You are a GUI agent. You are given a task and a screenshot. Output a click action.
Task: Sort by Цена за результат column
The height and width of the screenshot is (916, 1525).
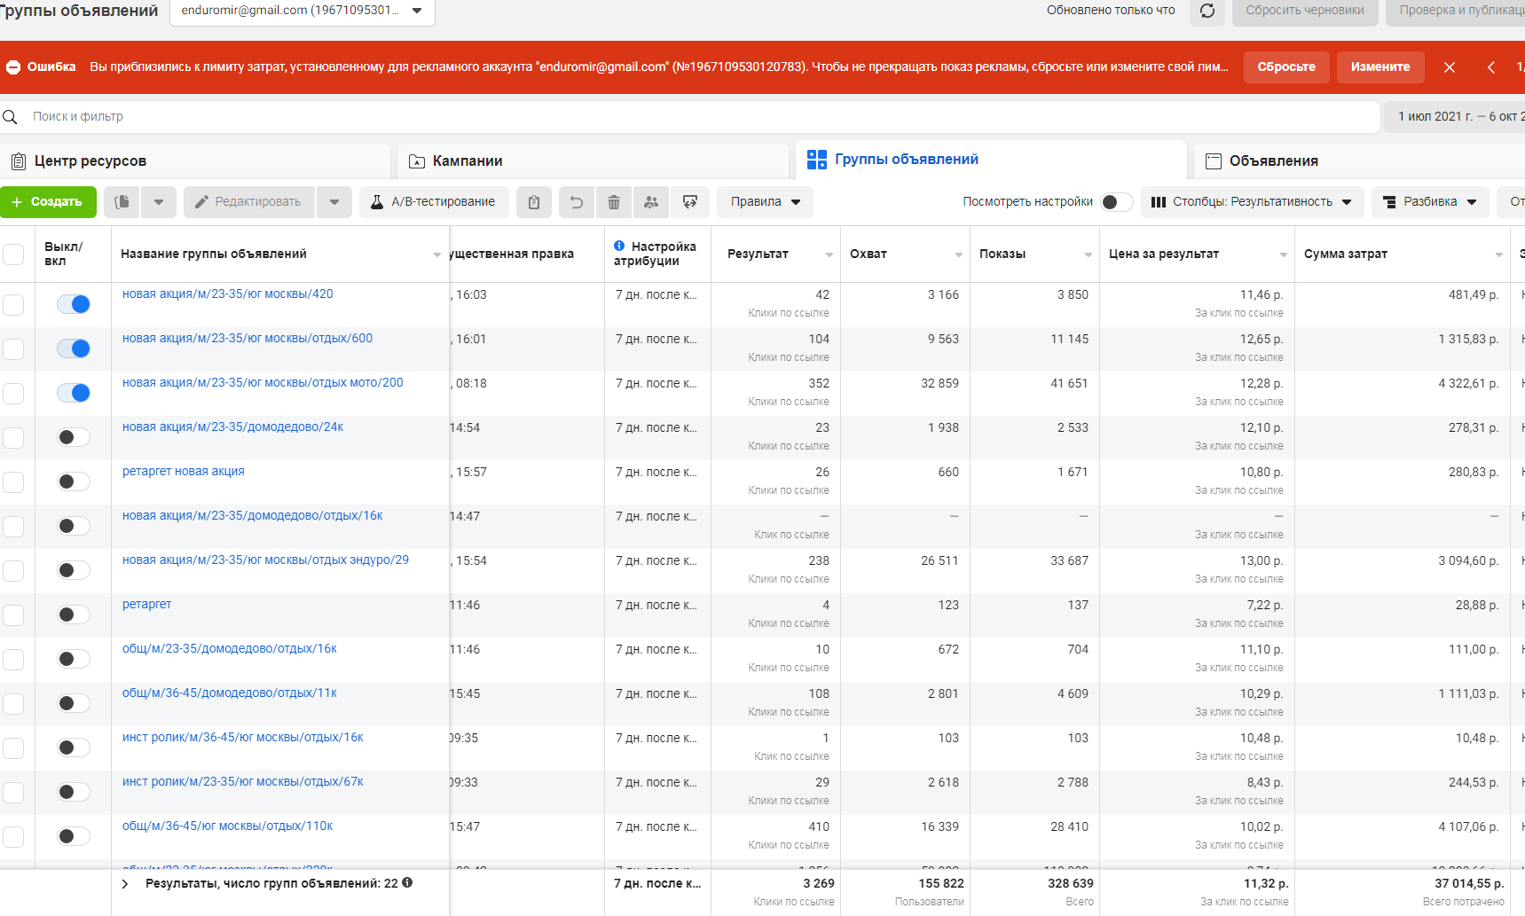coord(1197,254)
